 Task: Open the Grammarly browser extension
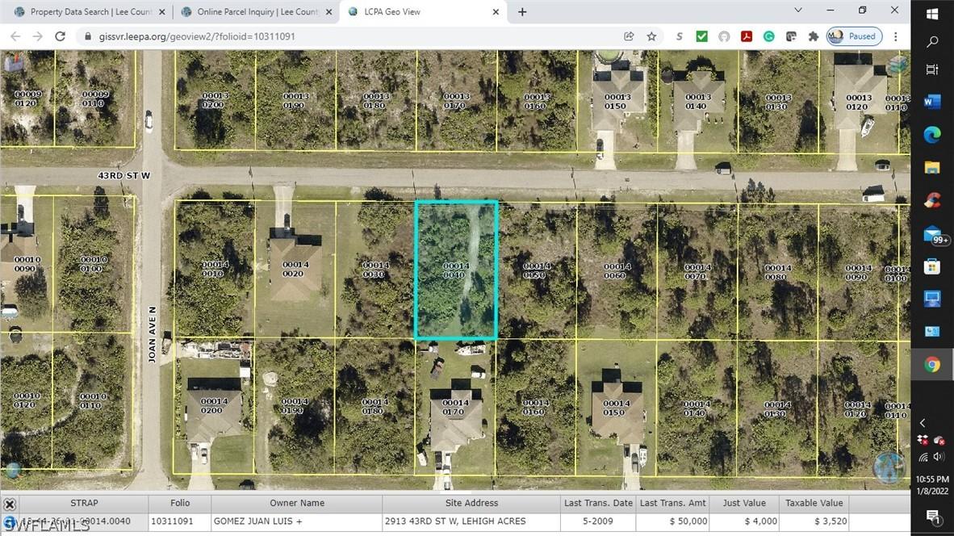point(768,36)
